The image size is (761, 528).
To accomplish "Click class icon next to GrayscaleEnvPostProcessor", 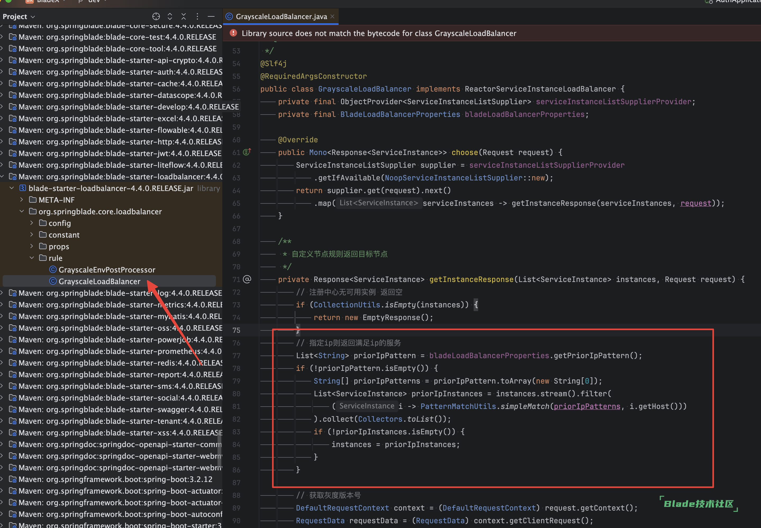I will (x=53, y=269).
